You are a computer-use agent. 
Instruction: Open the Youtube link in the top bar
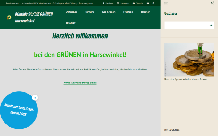138,3
